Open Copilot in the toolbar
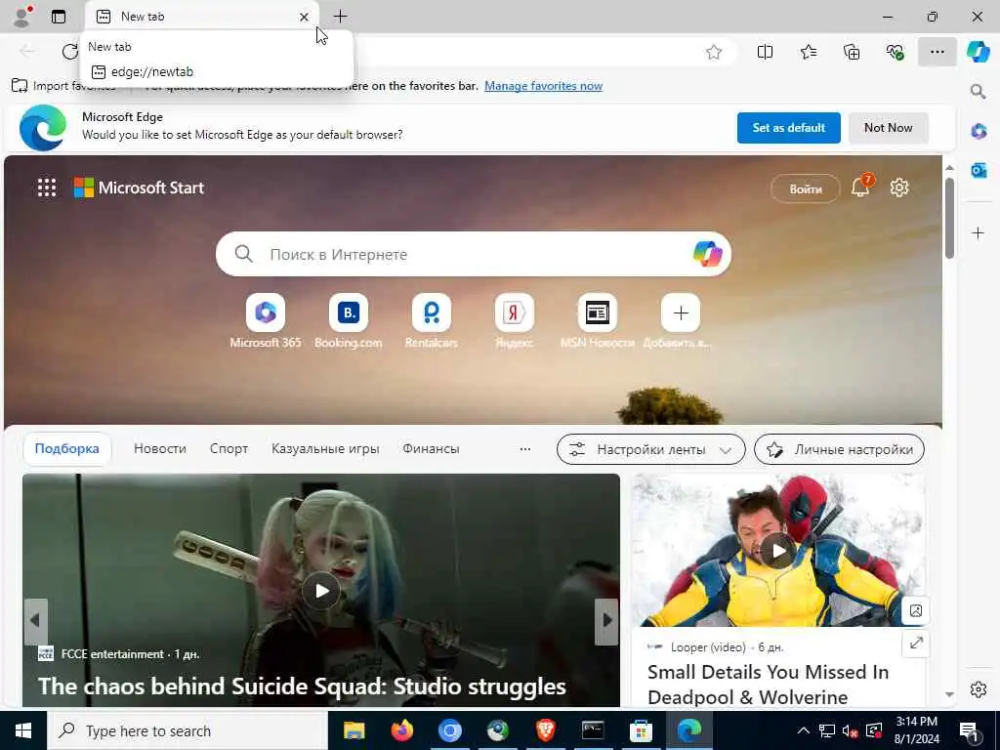Viewport: 1000px width, 750px height. click(979, 52)
